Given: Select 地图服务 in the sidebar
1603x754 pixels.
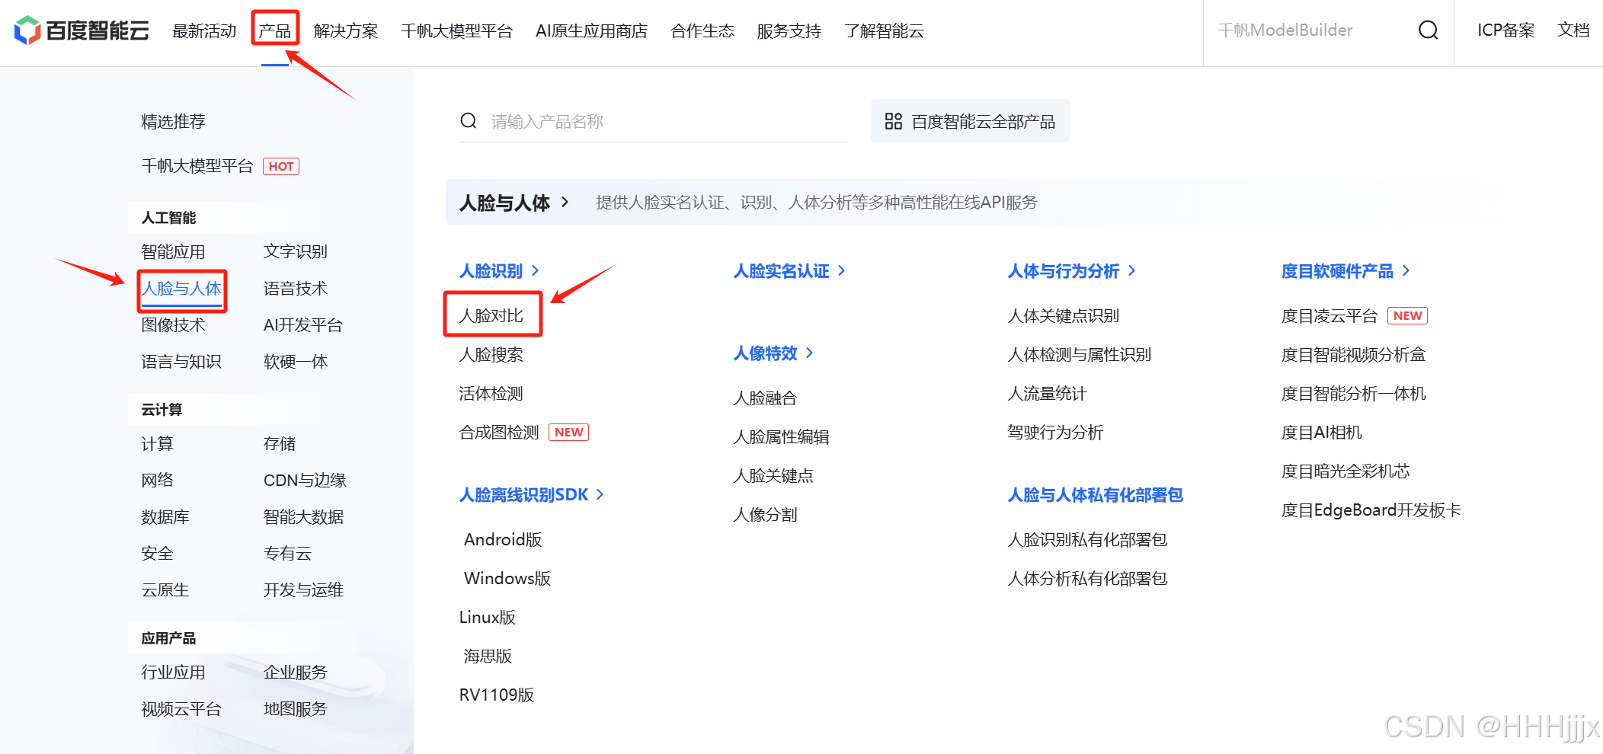Looking at the screenshot, I should tap(296, 709).
